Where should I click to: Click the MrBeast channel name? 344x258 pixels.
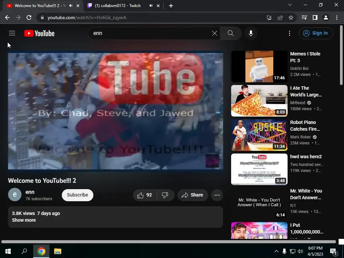pyautogui.click(x=298, y=103)
